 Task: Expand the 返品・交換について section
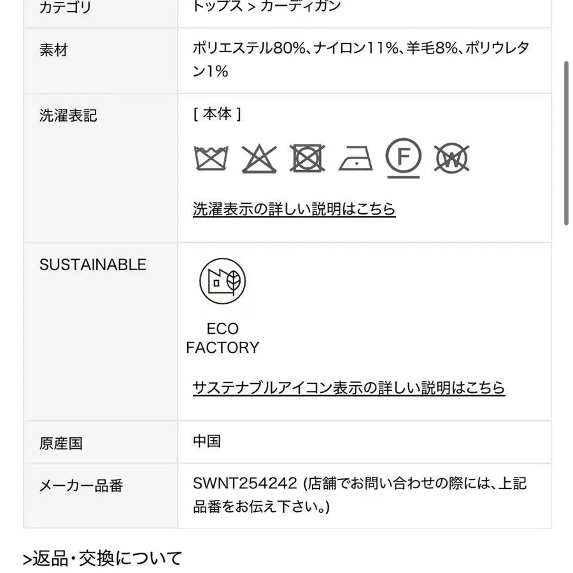coord(103,558)
